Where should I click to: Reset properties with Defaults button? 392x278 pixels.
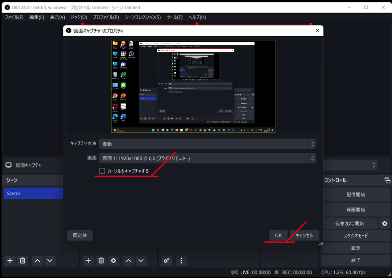click(x=80, y=235)
